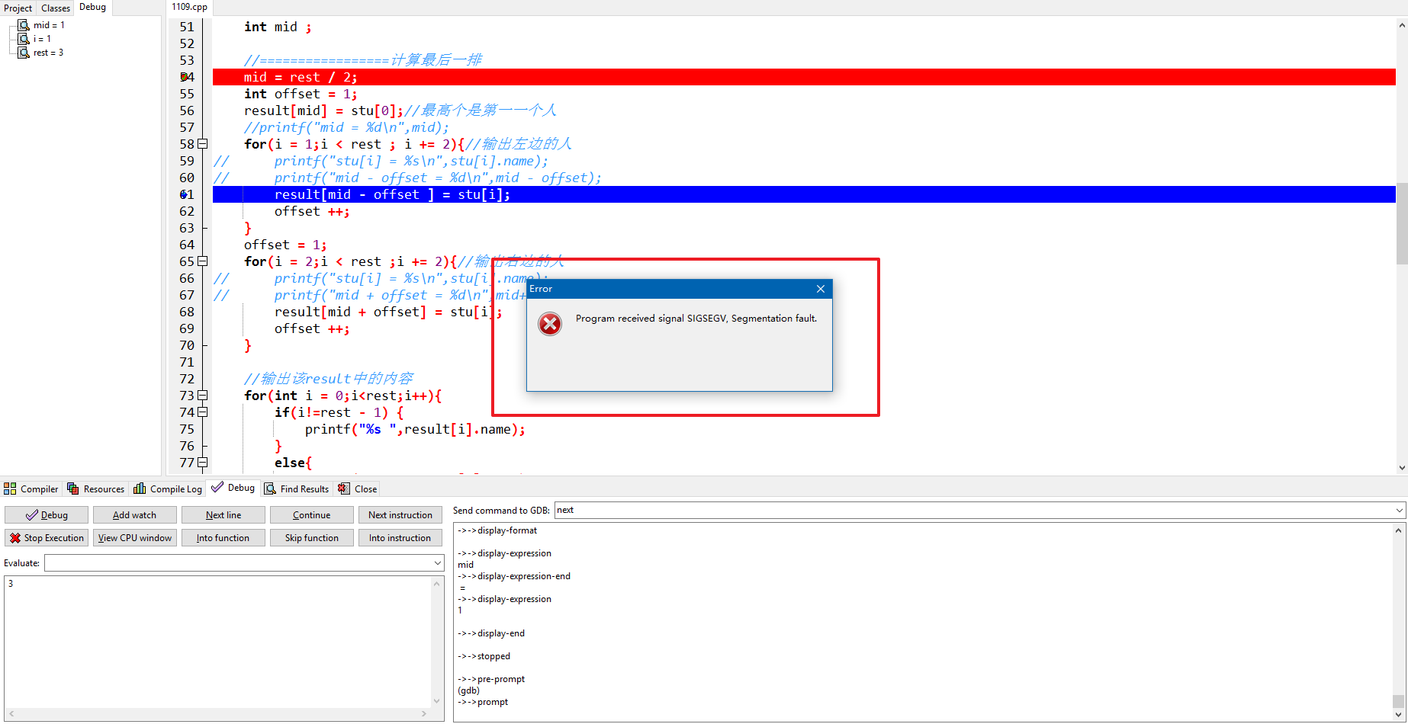The height and width of the screenshot is (724, 1408).
Task: Collapse the fold at line 65
Action: point(203,261)
